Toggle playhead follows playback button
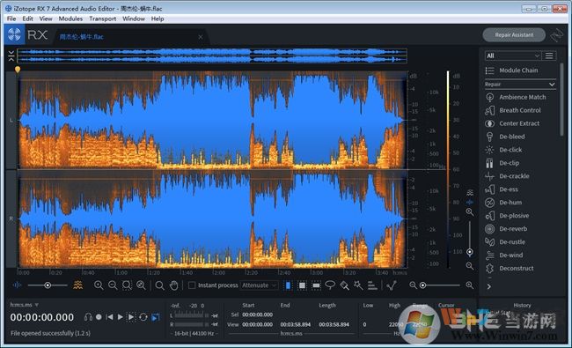The image size is (572, 348). point(156,317)
